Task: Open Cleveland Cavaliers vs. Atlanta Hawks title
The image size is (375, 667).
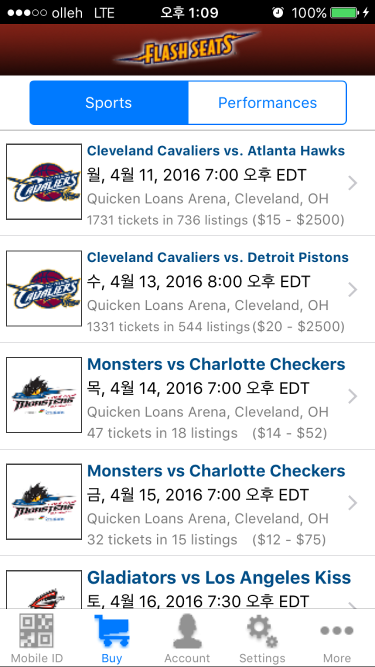Action: click(216, 150)
